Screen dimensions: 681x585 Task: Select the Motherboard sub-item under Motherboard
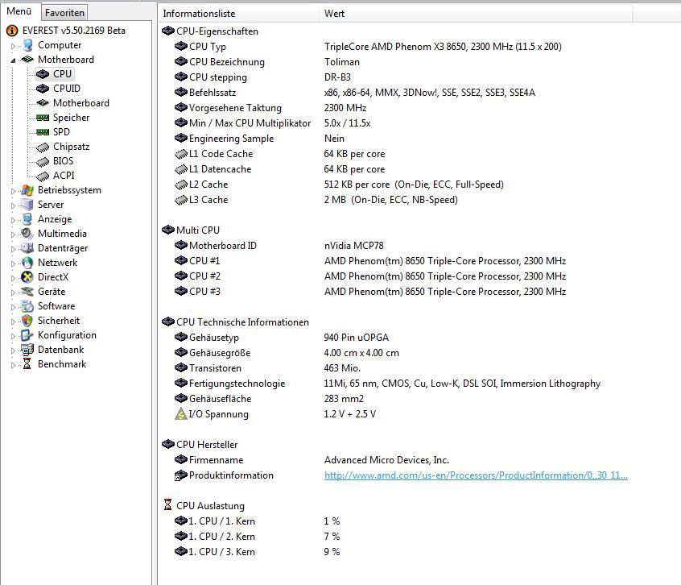81,103
